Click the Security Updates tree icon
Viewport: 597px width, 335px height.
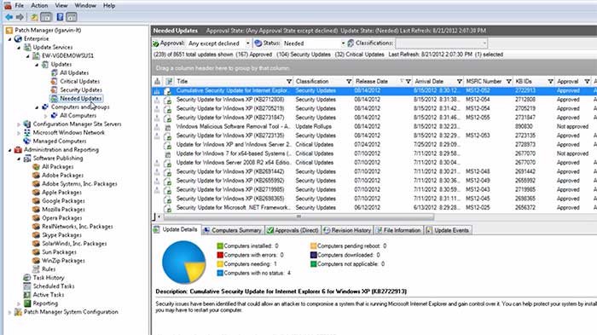click(x=55, y=90)
